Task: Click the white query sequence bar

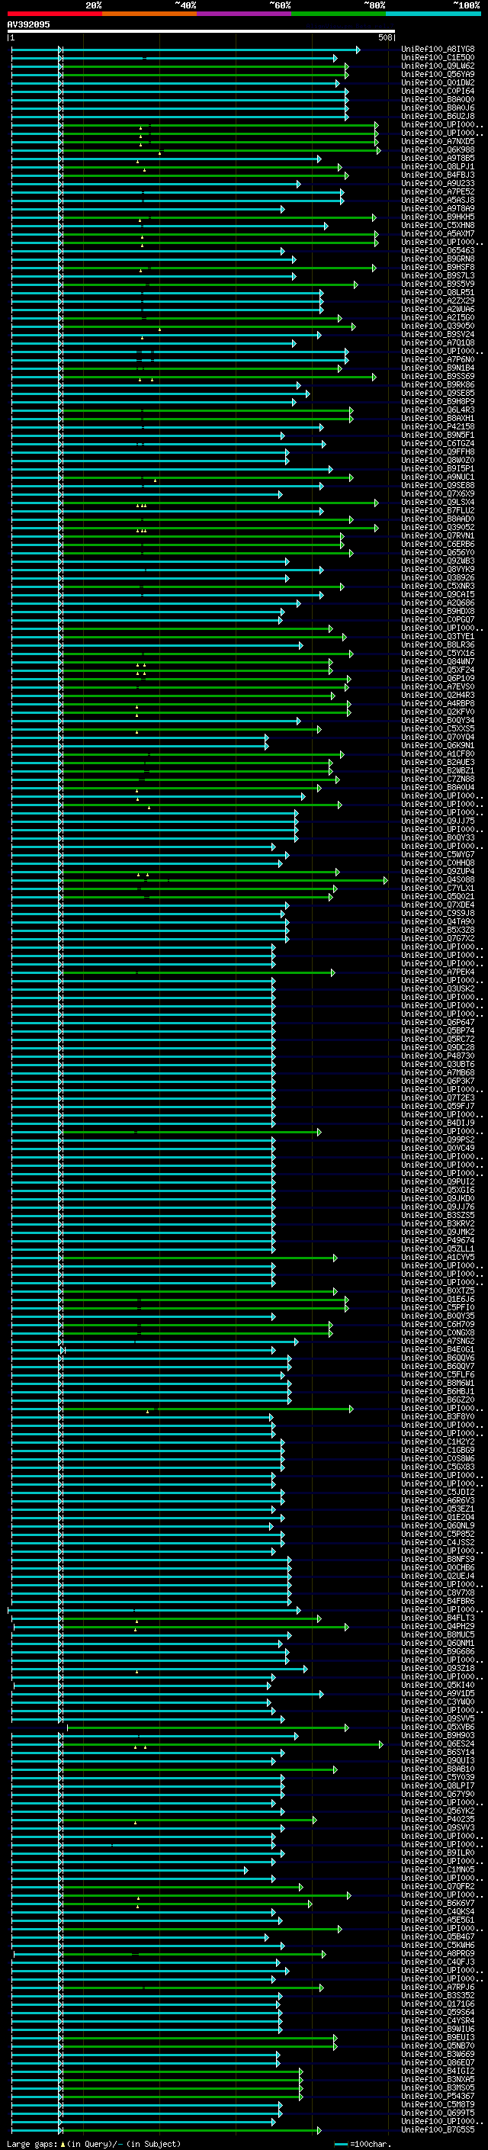Action: 201,31
